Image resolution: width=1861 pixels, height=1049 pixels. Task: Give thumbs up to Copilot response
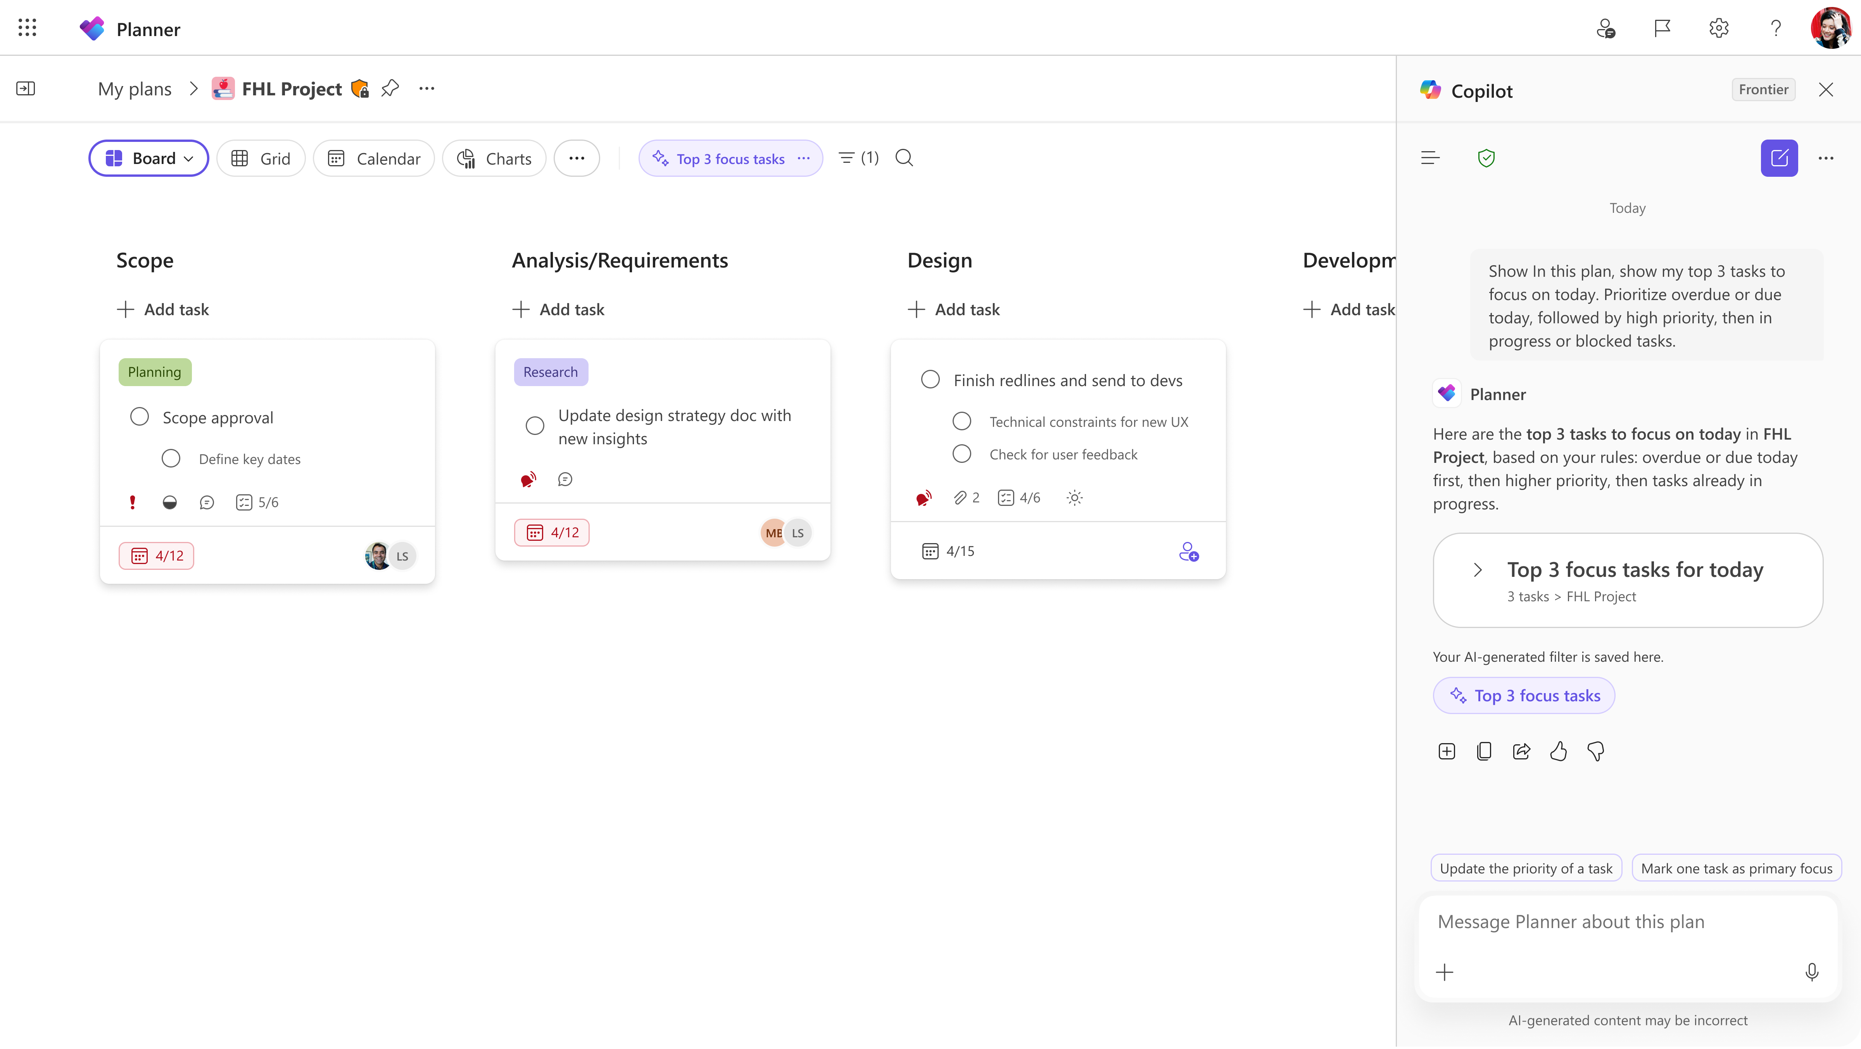pos(1558,752)
